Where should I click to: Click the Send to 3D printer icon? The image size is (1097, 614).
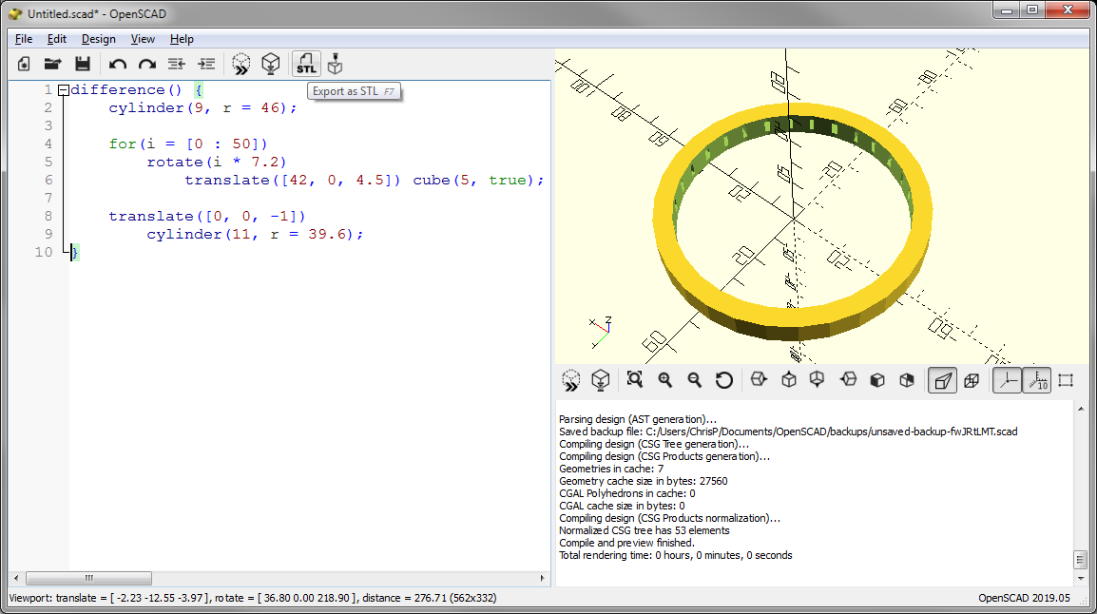tap(335, 64)
